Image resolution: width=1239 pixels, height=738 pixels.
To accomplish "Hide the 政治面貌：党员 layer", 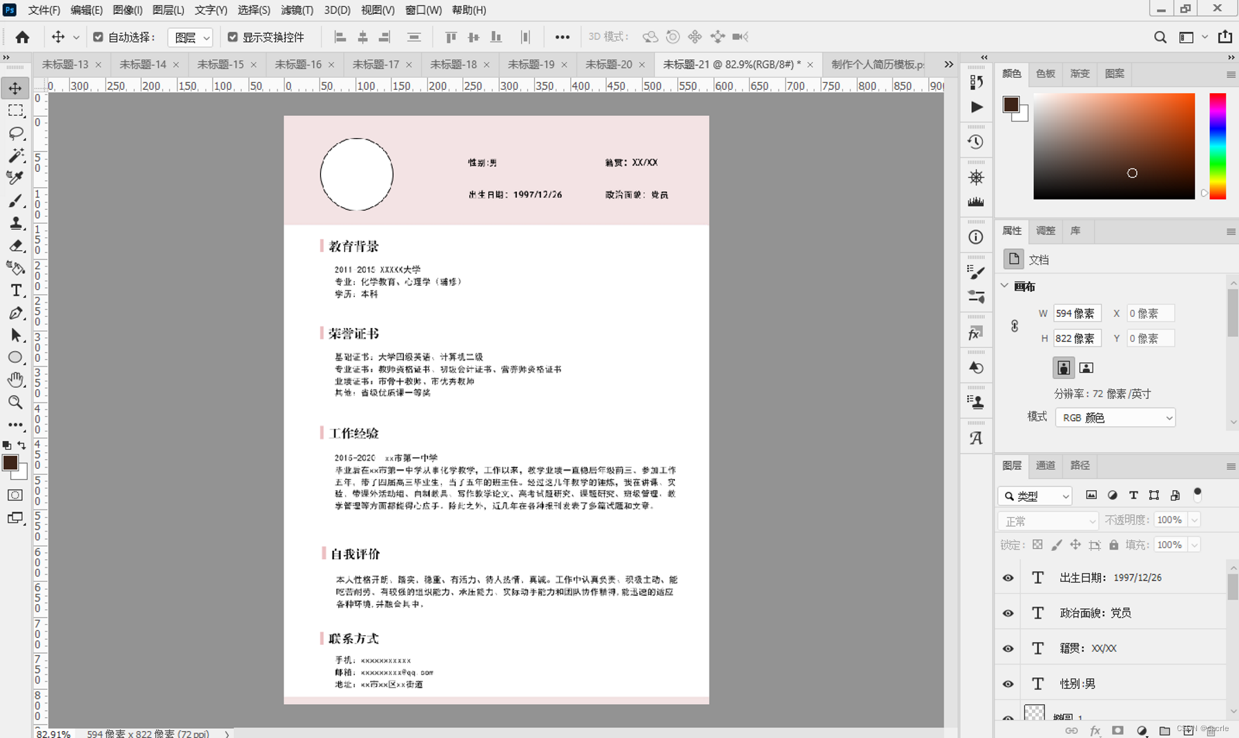I will pyautogui.click(x=1008, y=613).
